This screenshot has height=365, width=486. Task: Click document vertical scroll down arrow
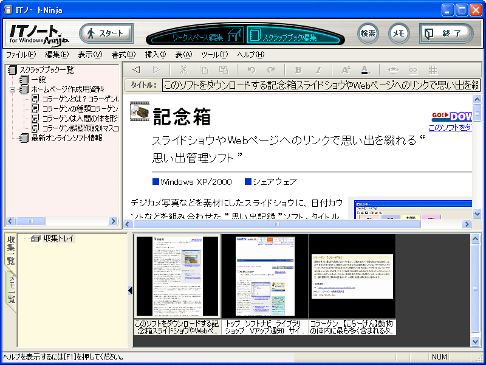point(477,214)
